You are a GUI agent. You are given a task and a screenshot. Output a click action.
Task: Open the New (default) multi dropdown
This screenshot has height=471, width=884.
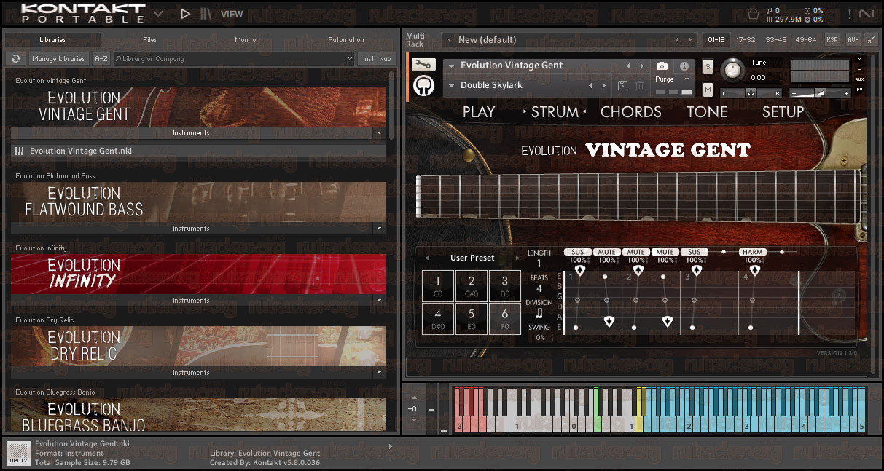coord(448,40)
